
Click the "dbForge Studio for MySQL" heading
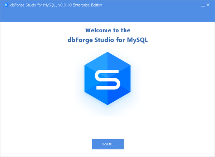(x=107, y=40)
